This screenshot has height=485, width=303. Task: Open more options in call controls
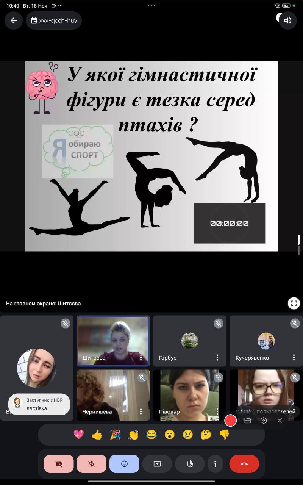pyautogui.click(x=215, y=464)
